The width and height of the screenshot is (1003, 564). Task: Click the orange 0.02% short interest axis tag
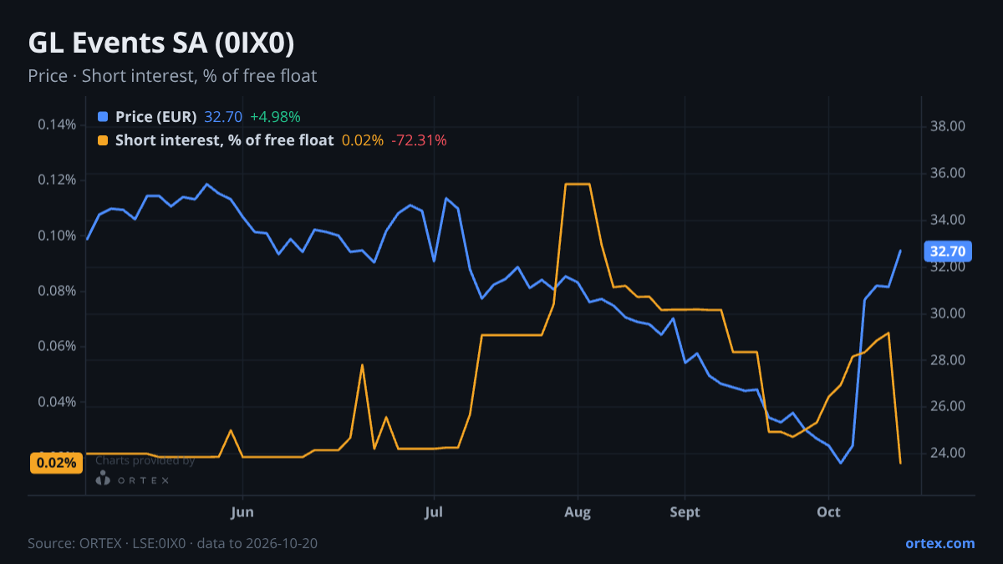point(57,463)
